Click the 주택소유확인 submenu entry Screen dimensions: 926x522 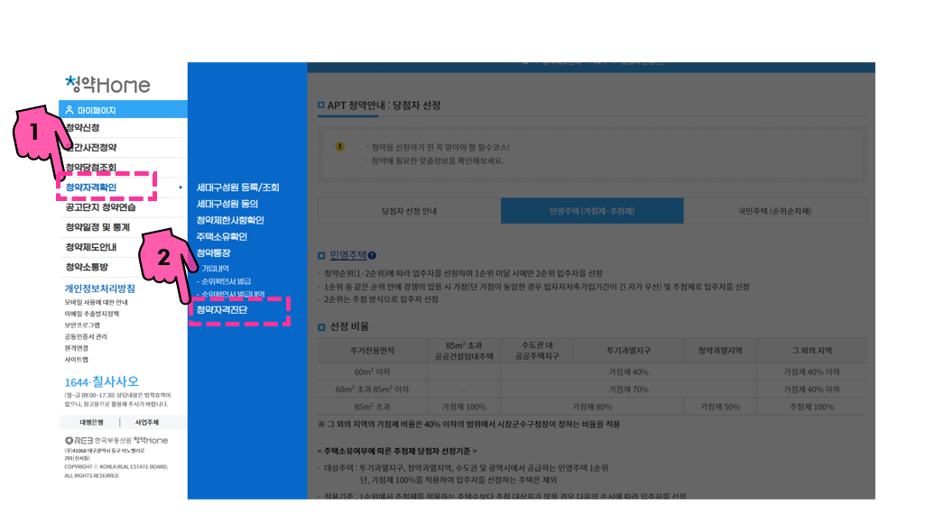[x=221, y=236]
